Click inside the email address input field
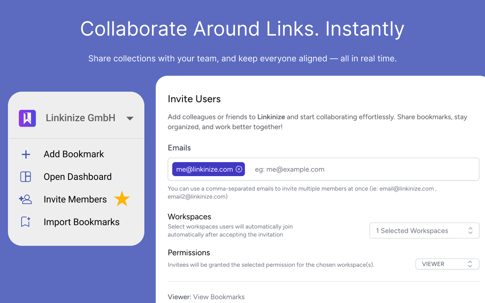The image size is (485, 303). (341, 169)
